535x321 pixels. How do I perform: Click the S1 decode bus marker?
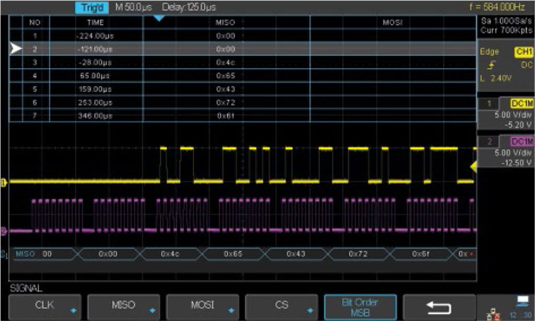4,254
